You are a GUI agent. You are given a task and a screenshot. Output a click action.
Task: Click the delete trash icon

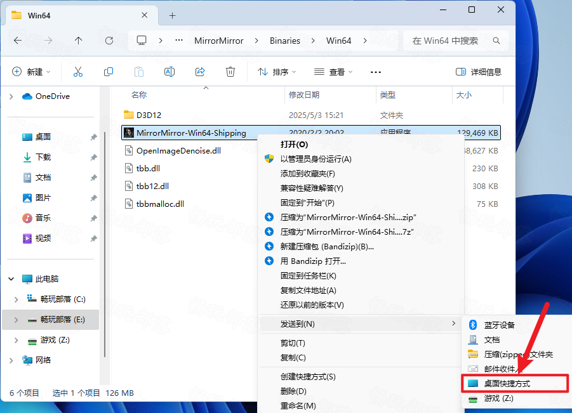click(230, 72)
